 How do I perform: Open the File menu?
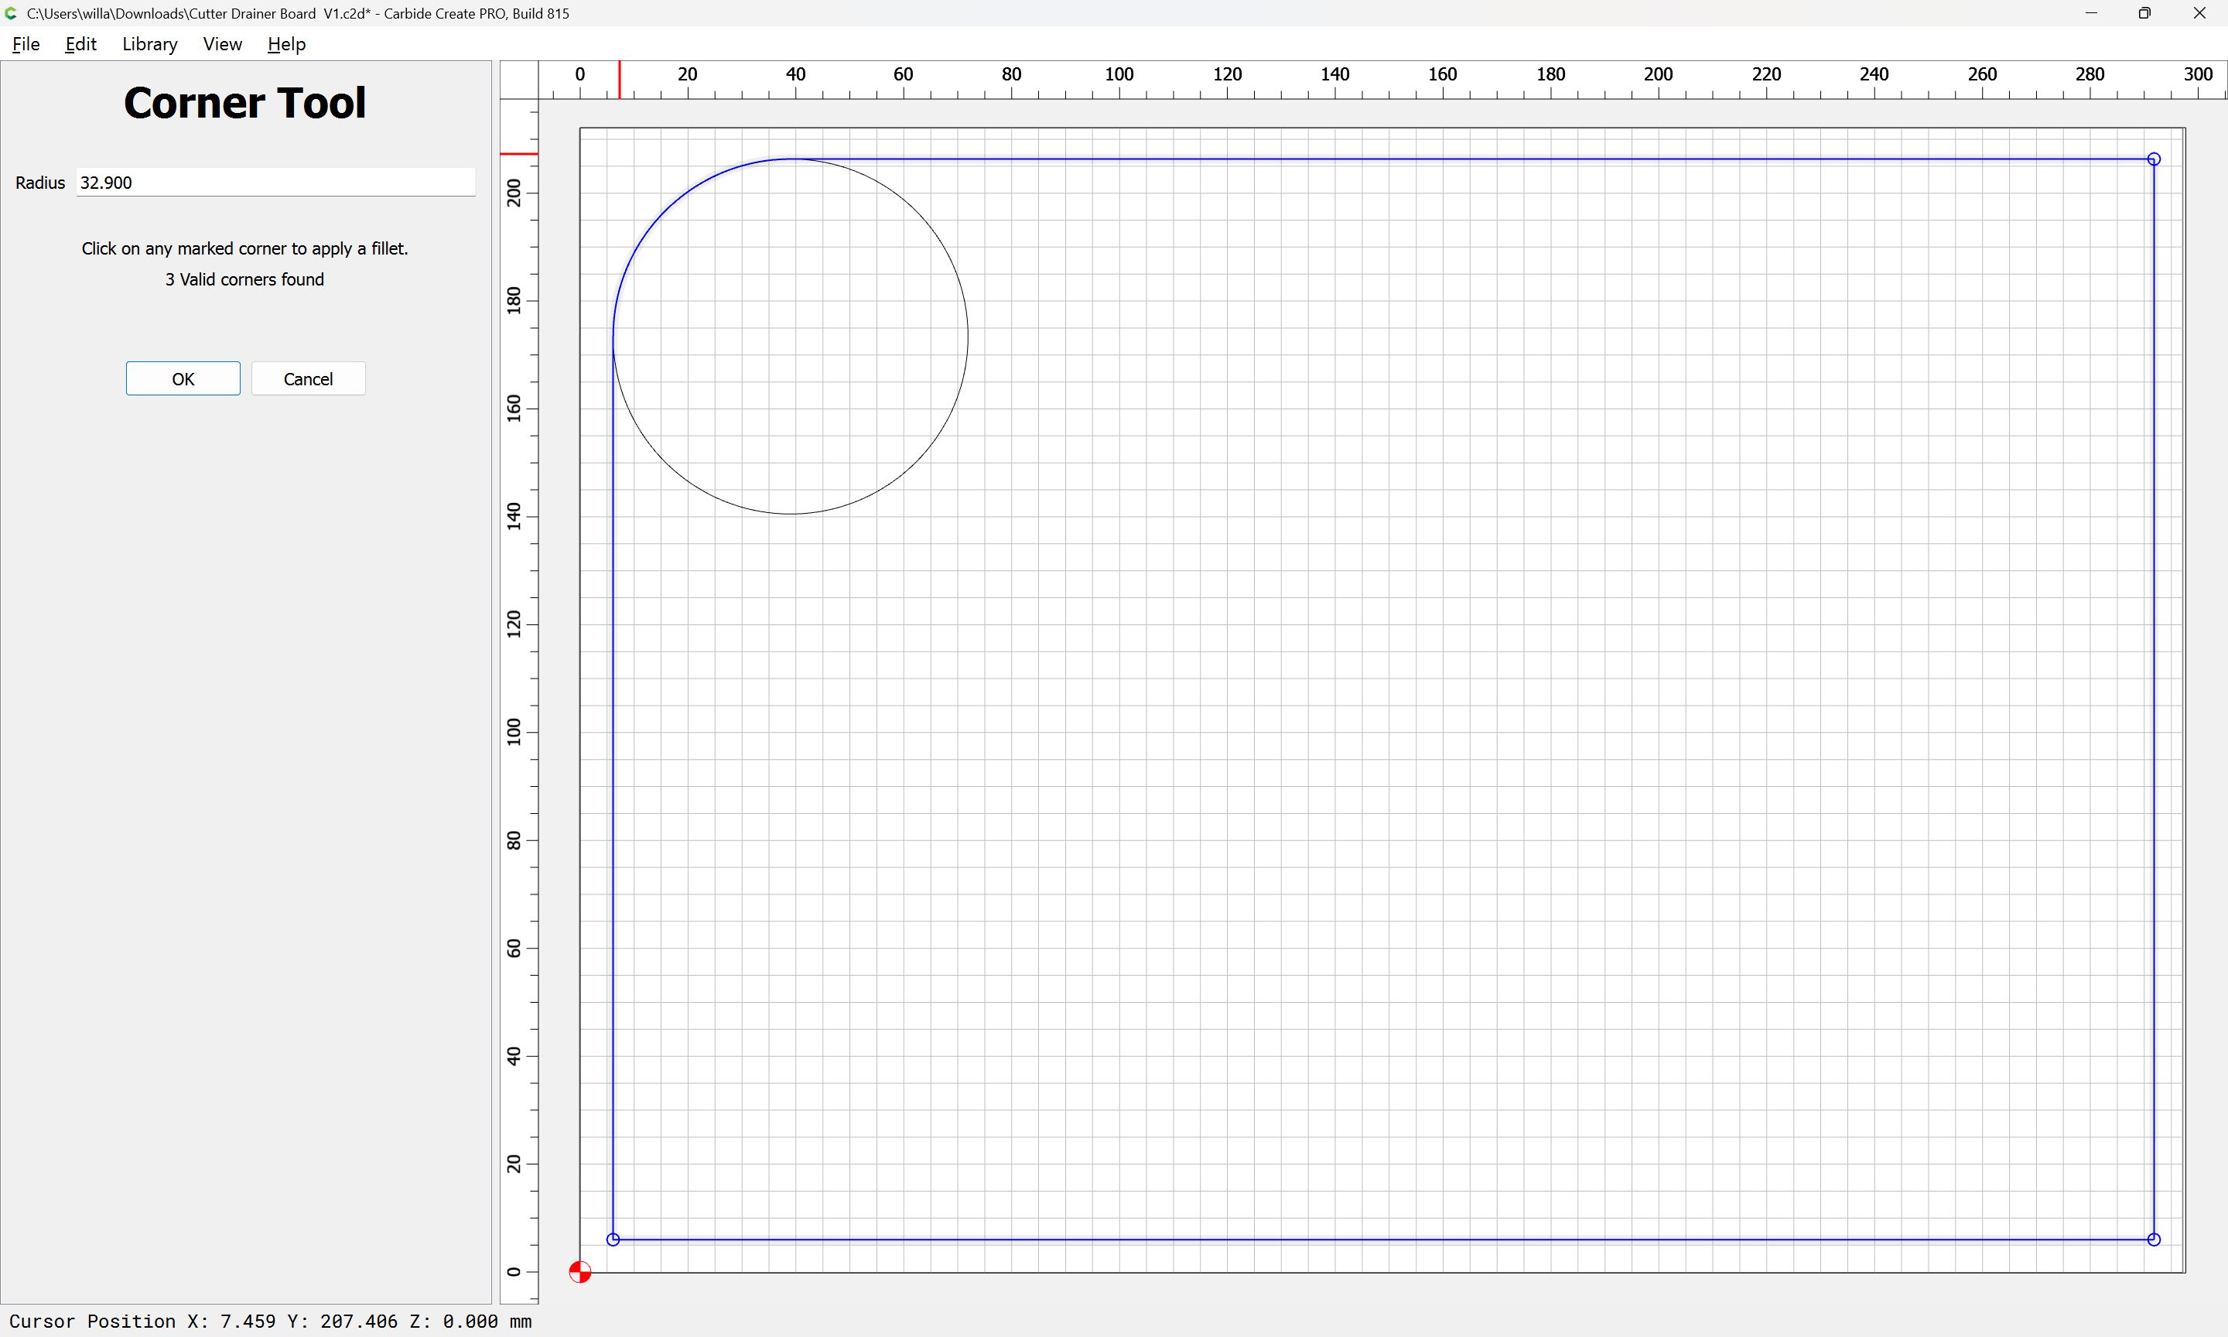coord(26,44)
